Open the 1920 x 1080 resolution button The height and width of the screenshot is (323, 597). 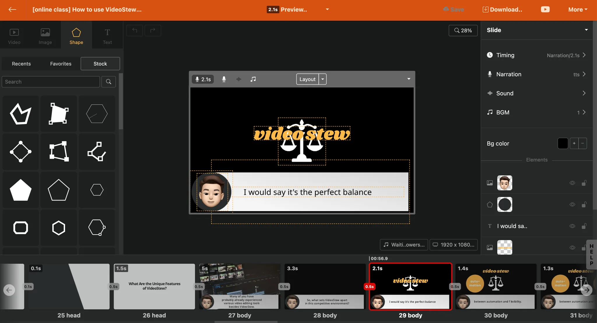pos(454,245)
